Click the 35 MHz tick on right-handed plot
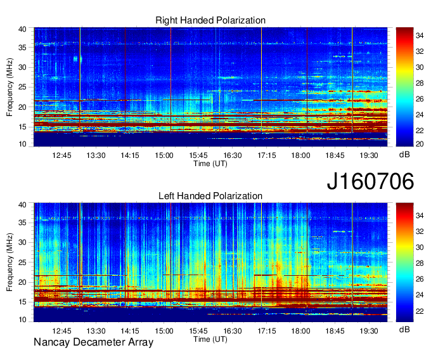The height and width of the screenshot is (350, 431). coord(23,48)
